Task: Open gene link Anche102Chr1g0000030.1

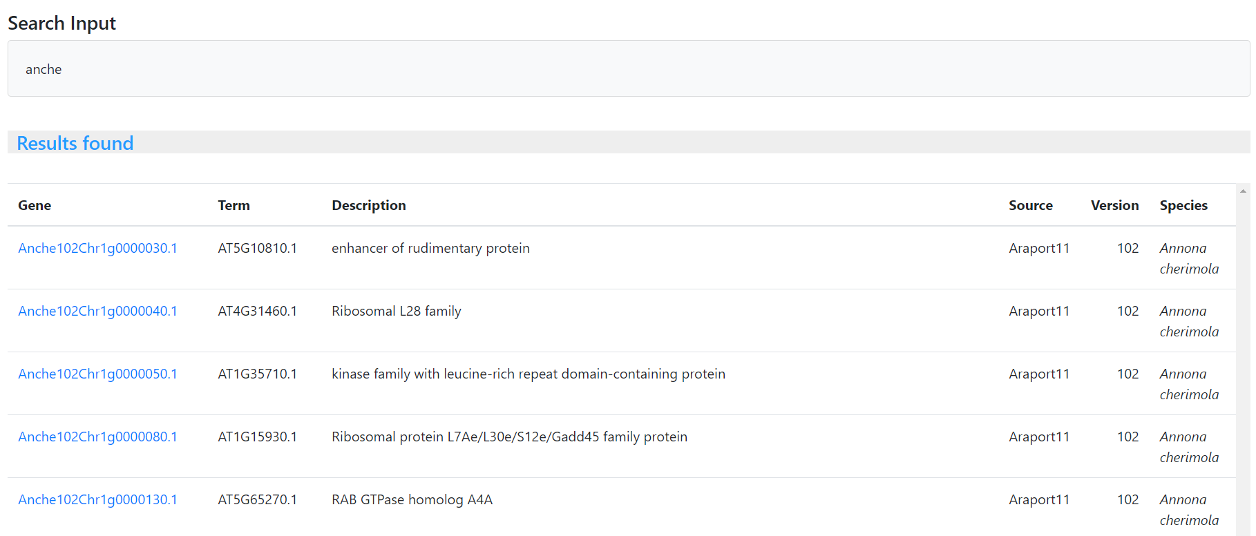Action: 97,248
